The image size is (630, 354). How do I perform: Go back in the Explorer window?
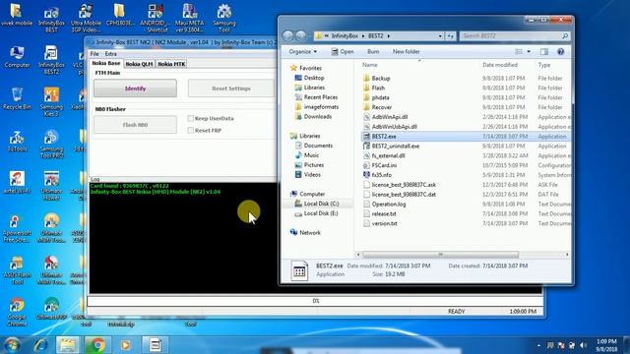coord(287,35)
